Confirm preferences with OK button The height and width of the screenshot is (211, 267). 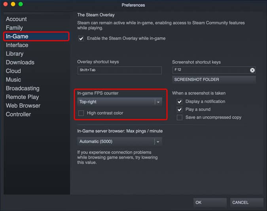pyautogui.click(x=210, y=202)
